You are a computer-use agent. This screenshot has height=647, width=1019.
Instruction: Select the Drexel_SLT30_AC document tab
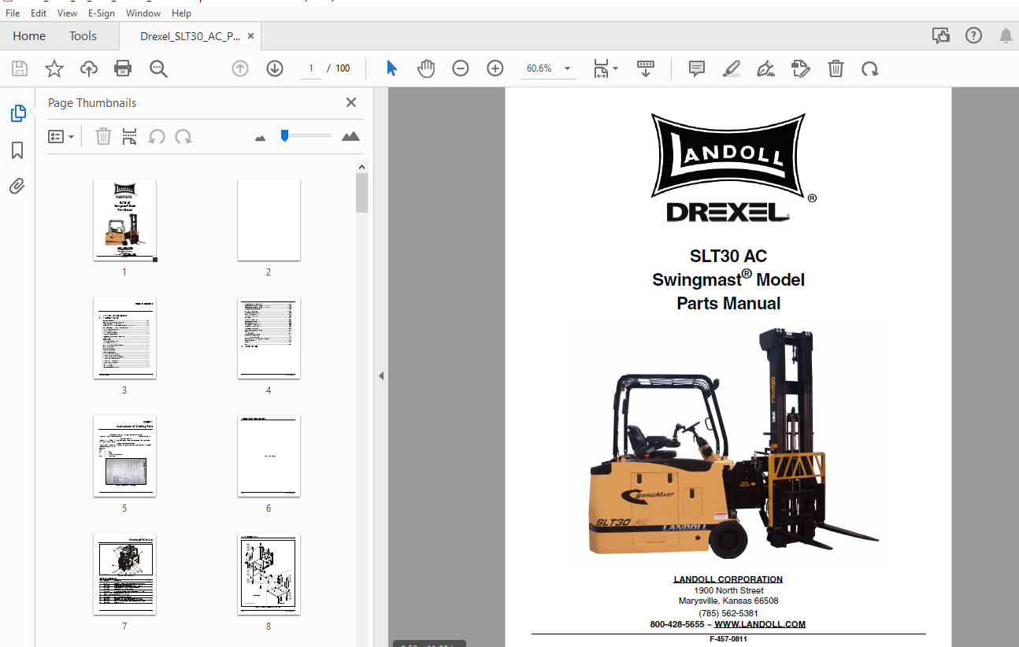[190, 36]
